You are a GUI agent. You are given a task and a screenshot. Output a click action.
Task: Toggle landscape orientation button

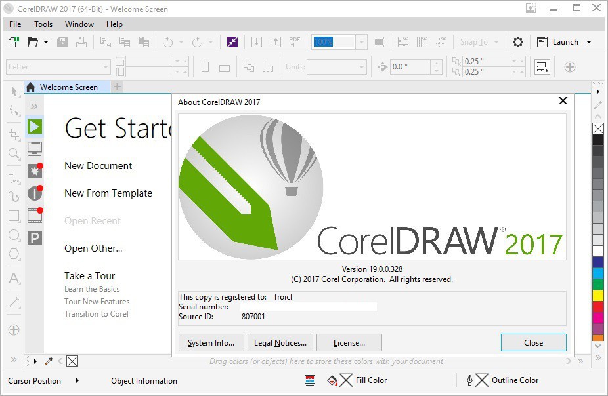(224, 68)
